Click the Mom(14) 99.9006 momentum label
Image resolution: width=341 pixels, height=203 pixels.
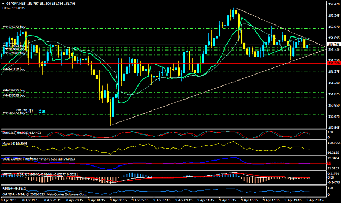[15, 143]
